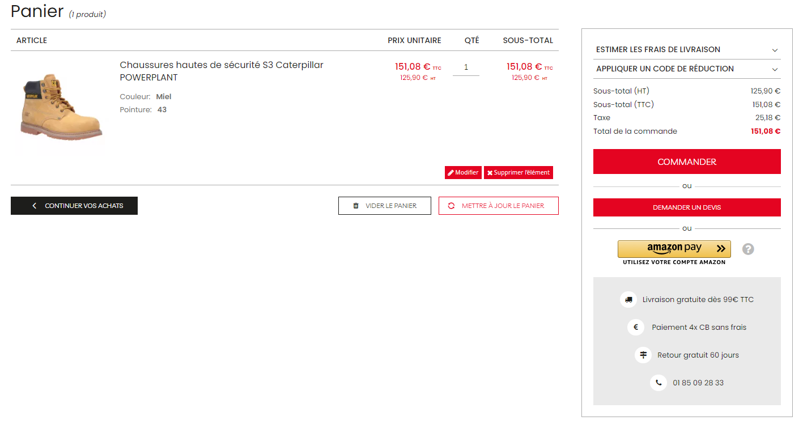
Task: Pay with the Amazon Pay button
Action: [674, 249]
